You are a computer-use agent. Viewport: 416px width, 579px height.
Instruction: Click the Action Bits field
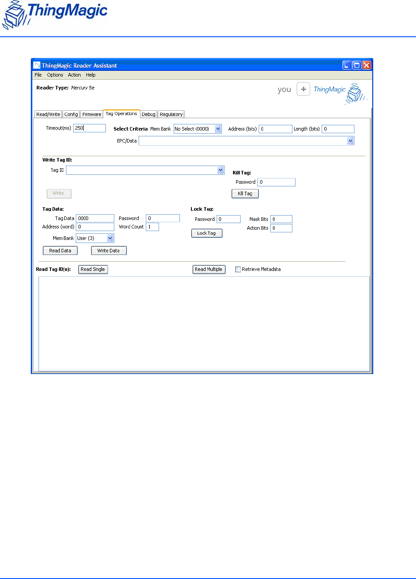281,228
